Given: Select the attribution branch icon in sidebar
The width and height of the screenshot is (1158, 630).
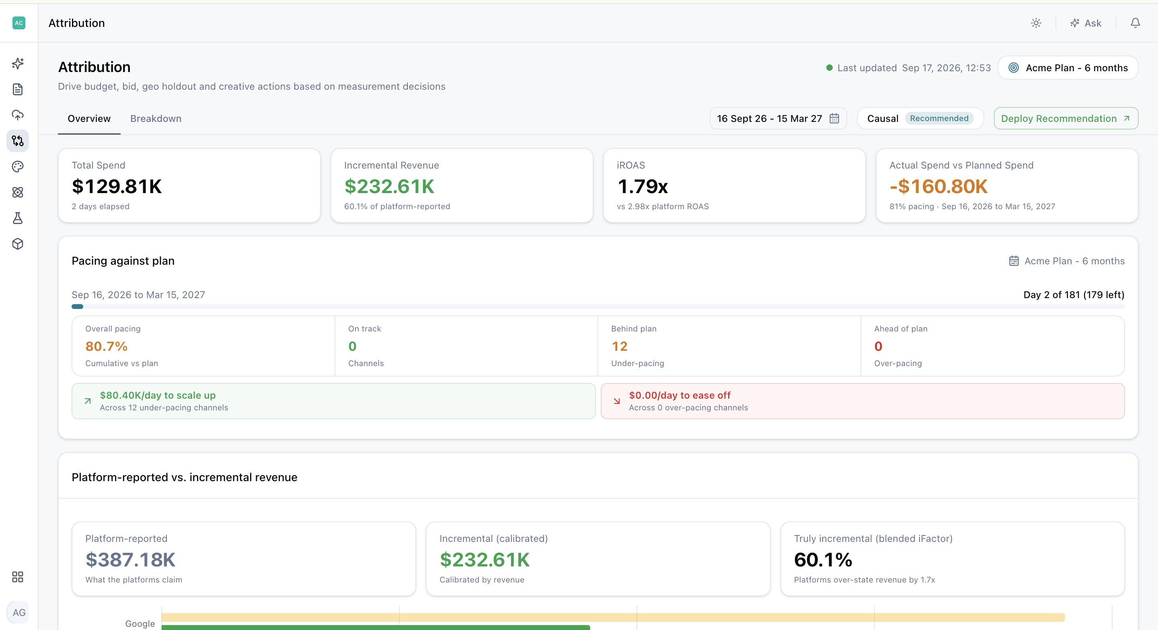Looking at the screenshot, I should [18, 141].
